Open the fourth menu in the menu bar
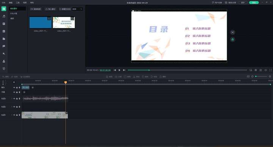273x147 pixels. [25, 3]
